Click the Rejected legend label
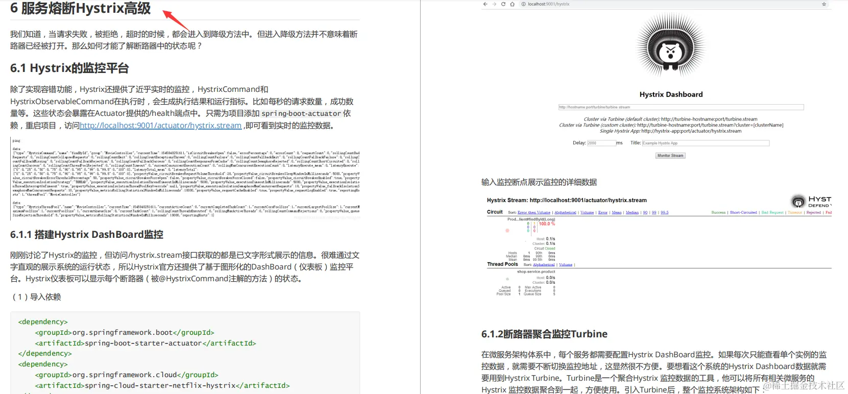The width and height of the screenshot is (848, 394). [814, 212]
